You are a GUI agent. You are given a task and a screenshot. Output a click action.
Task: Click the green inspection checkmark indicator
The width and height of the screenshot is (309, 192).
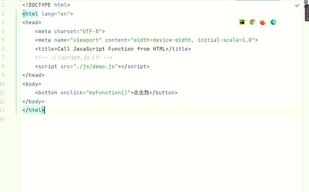point(297,5)
